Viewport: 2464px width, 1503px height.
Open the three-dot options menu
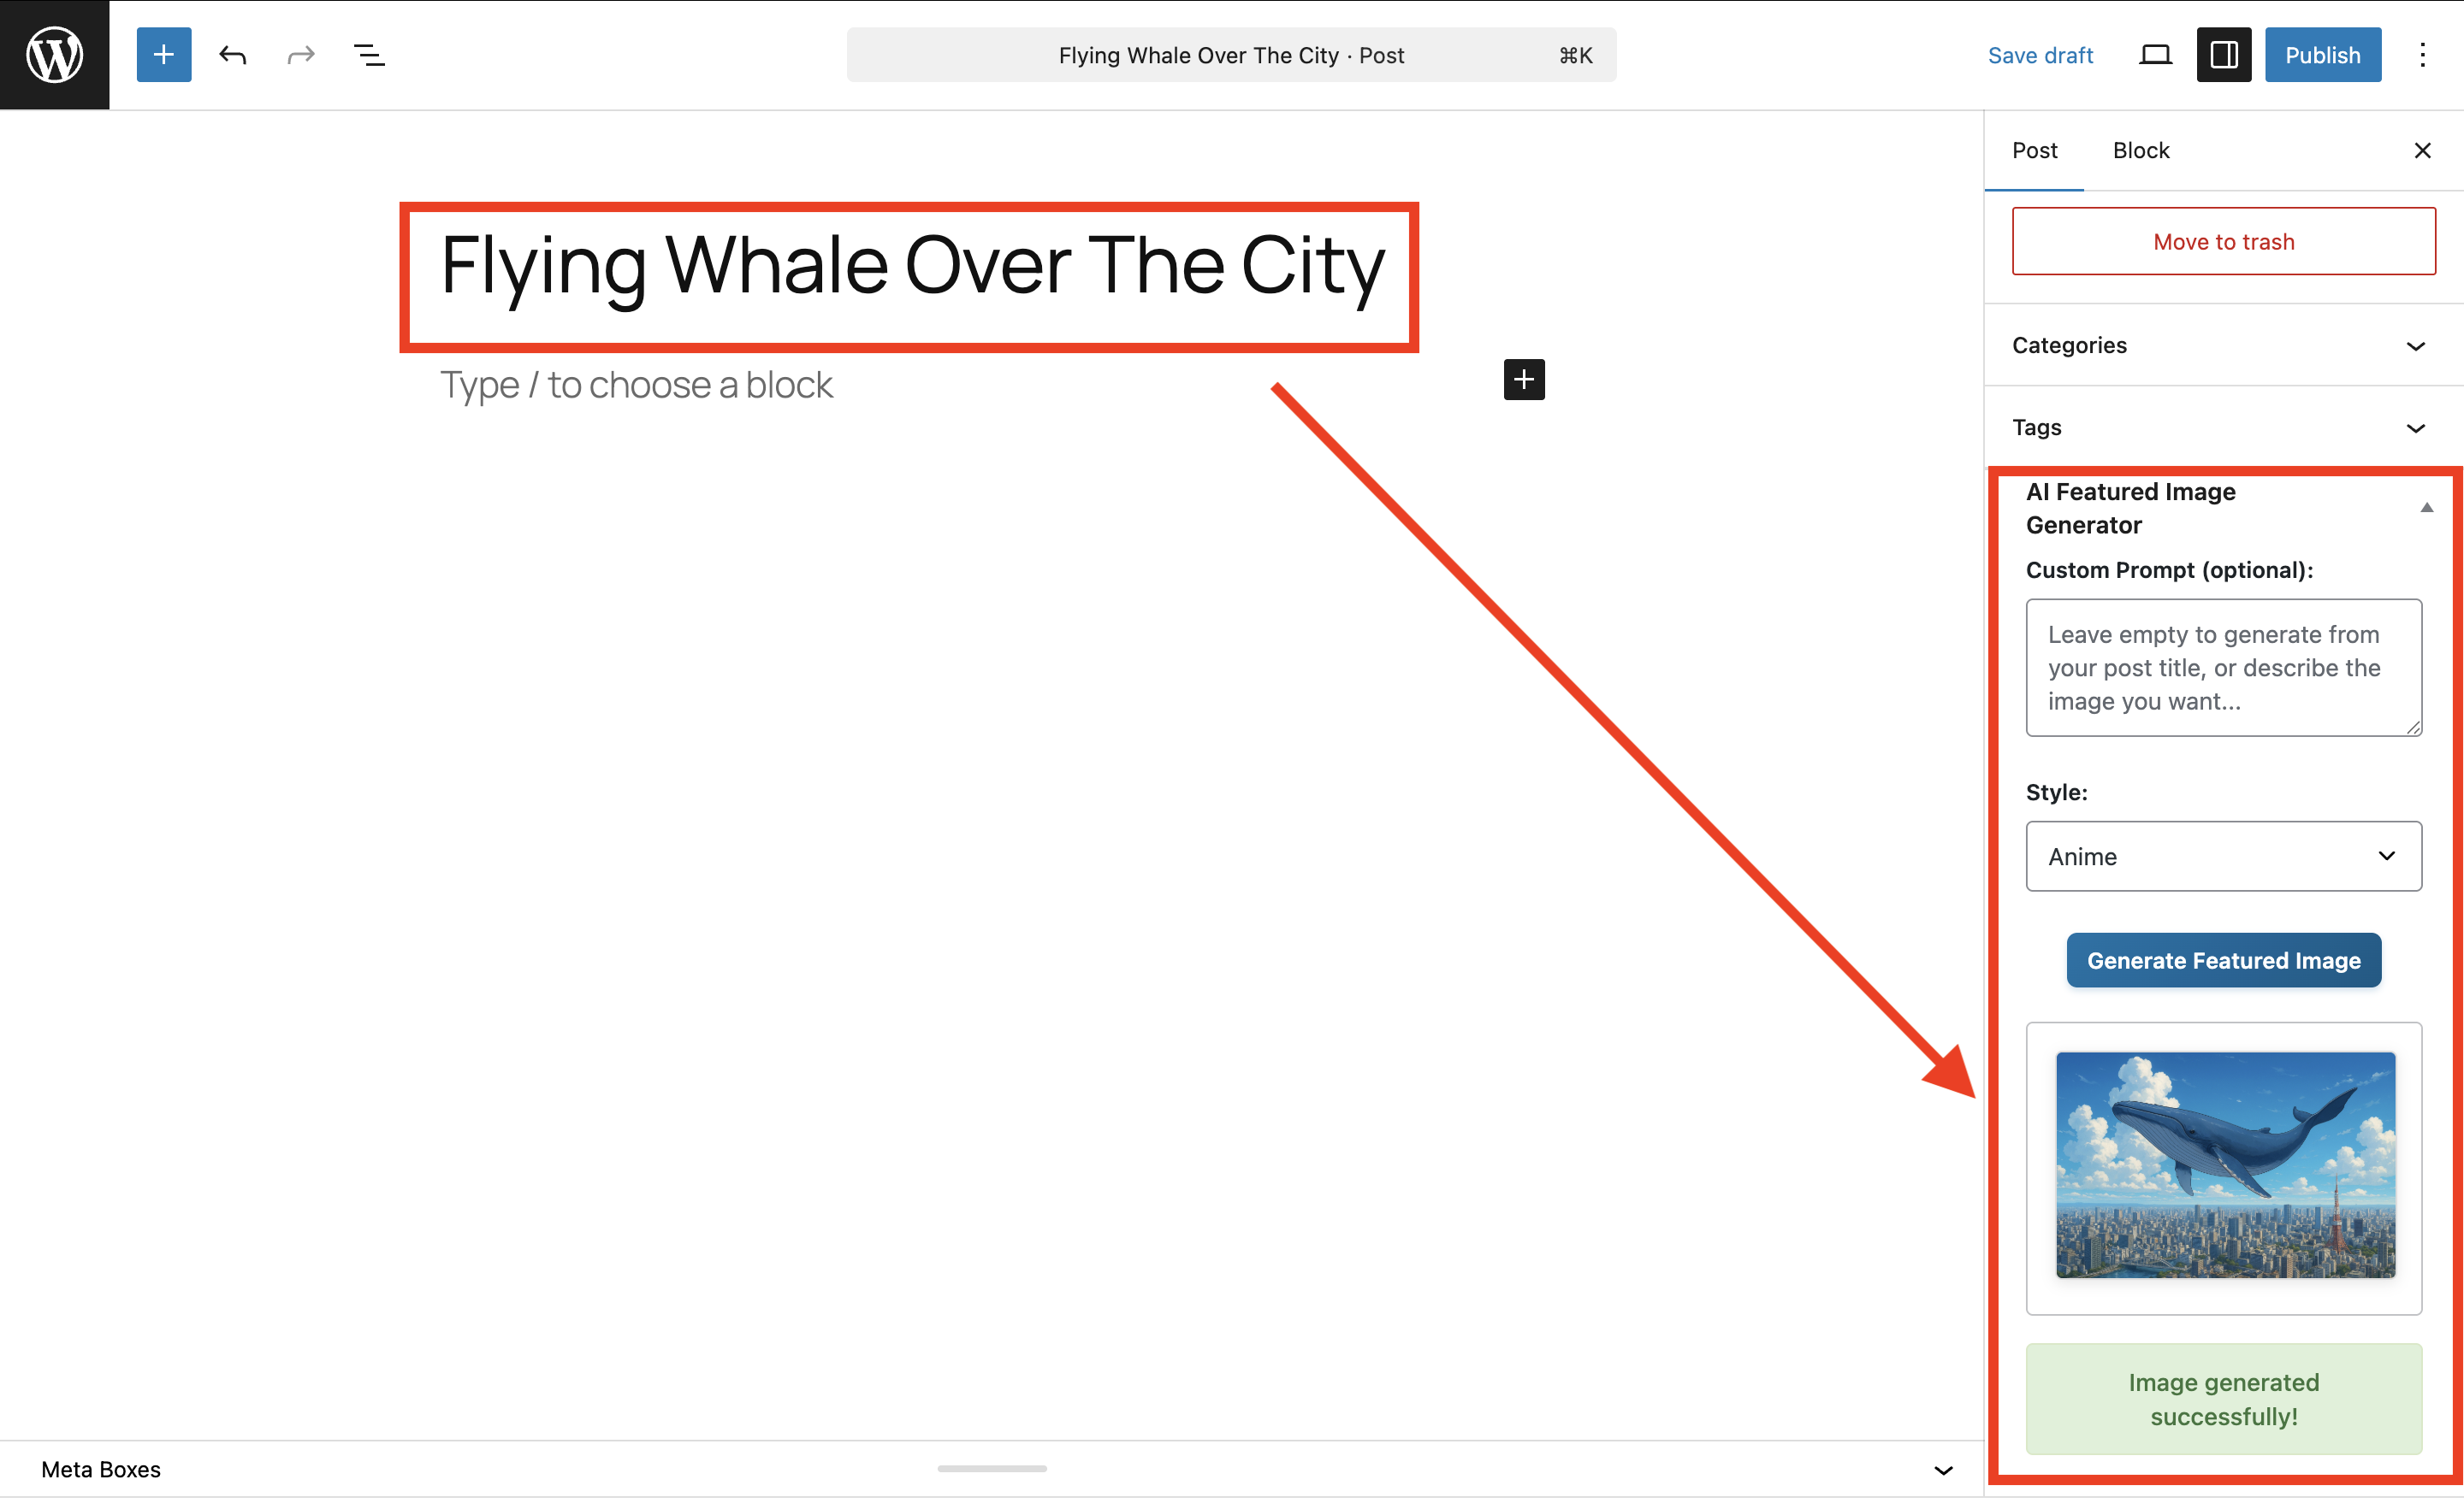[2421, 55]
